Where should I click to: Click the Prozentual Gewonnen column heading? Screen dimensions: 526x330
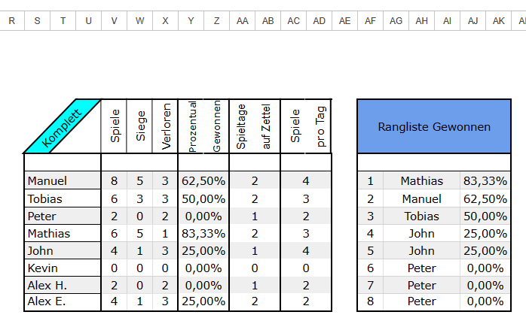tap(203, 126)
